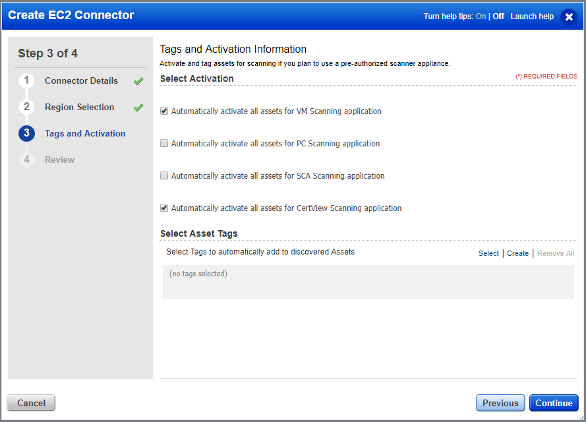Go to the Connector Details step

coord(81,80)
